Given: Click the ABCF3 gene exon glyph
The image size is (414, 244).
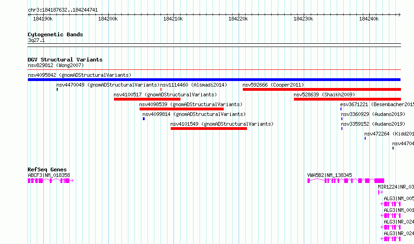Looking at the screenshot, I should [50, 181].
